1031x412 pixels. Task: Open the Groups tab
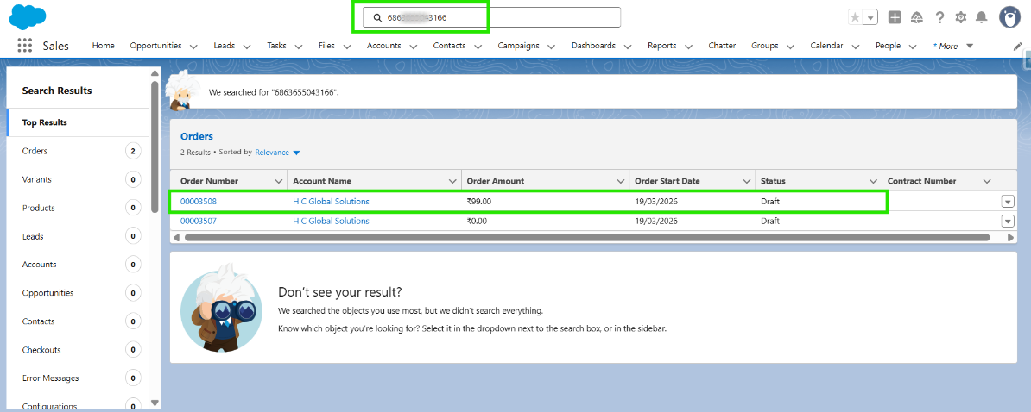(x=765, y=46)
